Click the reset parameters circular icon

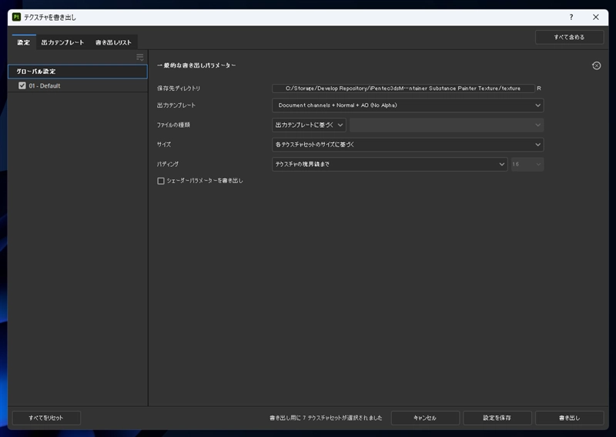[x=596, y=65]
